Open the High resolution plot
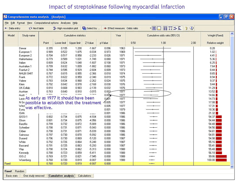 [66, 28]
